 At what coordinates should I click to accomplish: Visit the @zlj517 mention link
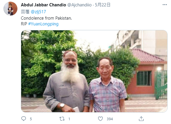38,12
